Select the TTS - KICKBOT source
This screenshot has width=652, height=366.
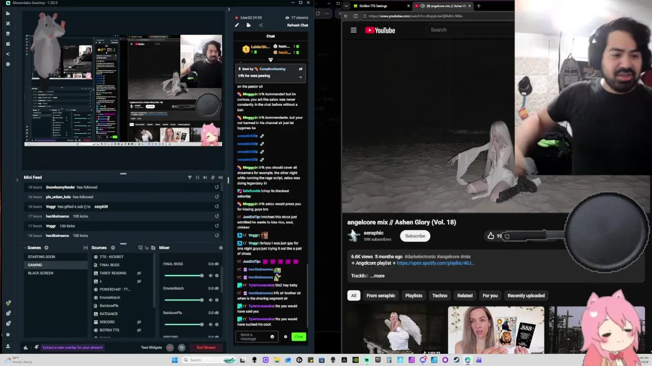click(112, 257)
